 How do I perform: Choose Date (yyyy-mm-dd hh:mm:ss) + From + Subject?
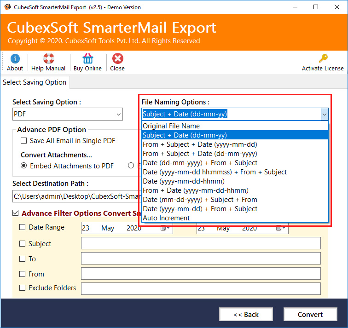pos(235,172)
